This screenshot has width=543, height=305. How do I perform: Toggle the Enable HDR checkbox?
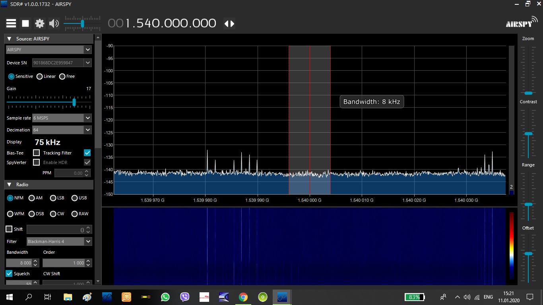click(87, 162)
